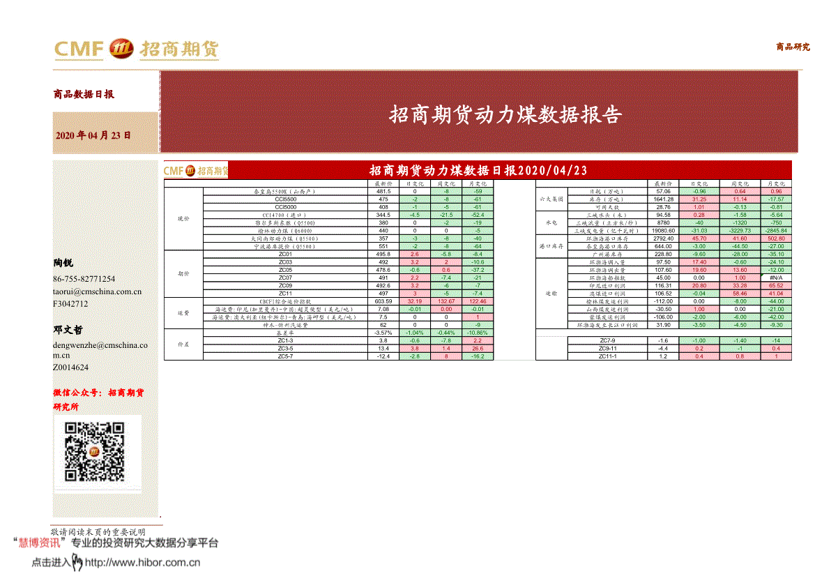Viewport: 815px width, 576px height.
Task: Click the value -112.00
Action: [x=663, y=301]
